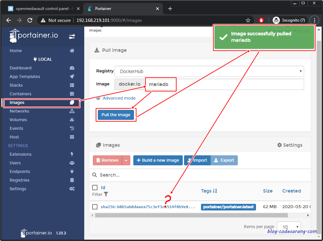
Task: Click the Extensions bolt icon
Action: (72, 154)
